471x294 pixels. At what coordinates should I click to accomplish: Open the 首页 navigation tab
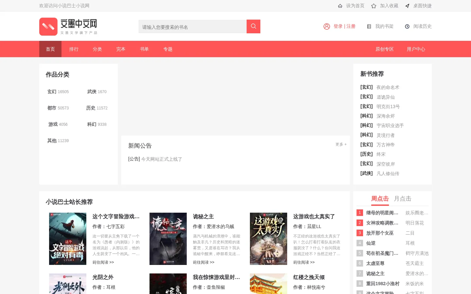(50, 49)
